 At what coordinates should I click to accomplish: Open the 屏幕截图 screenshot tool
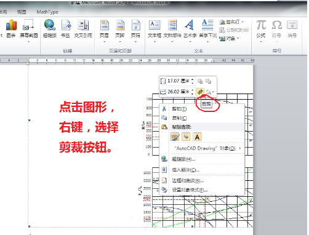29,28
